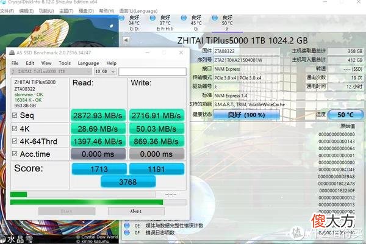Click the features field S.M.A.R.T., TRIM, VolatileWriteCache
The width and height of the screenshot is (366, 244).
coord(289,104)
